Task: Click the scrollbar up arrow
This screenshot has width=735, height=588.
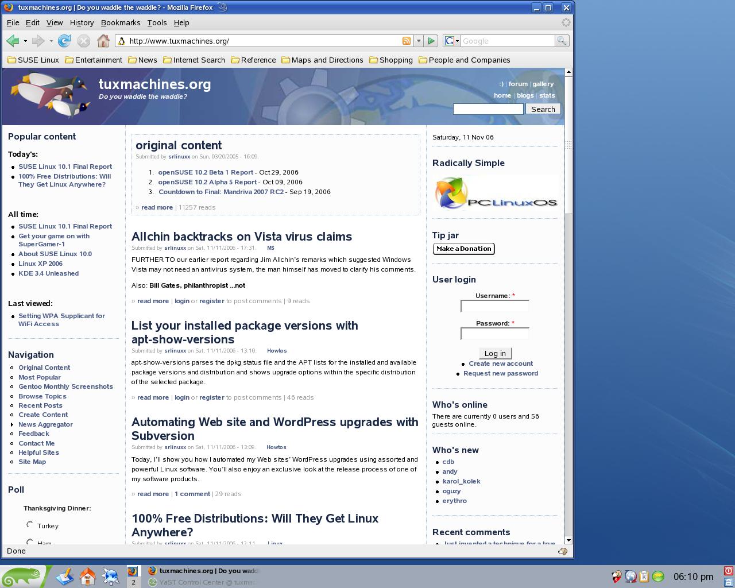Action: tap(568, 72)
